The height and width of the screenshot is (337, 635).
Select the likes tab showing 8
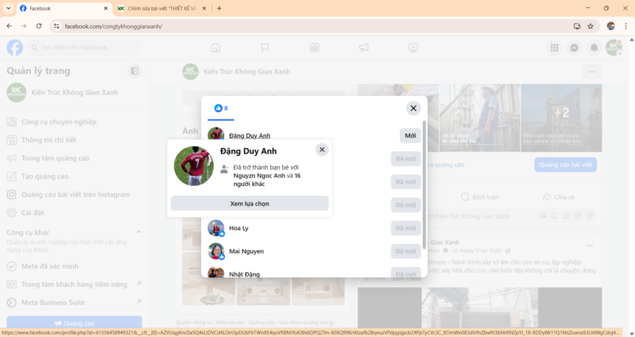tap(221, 108)
